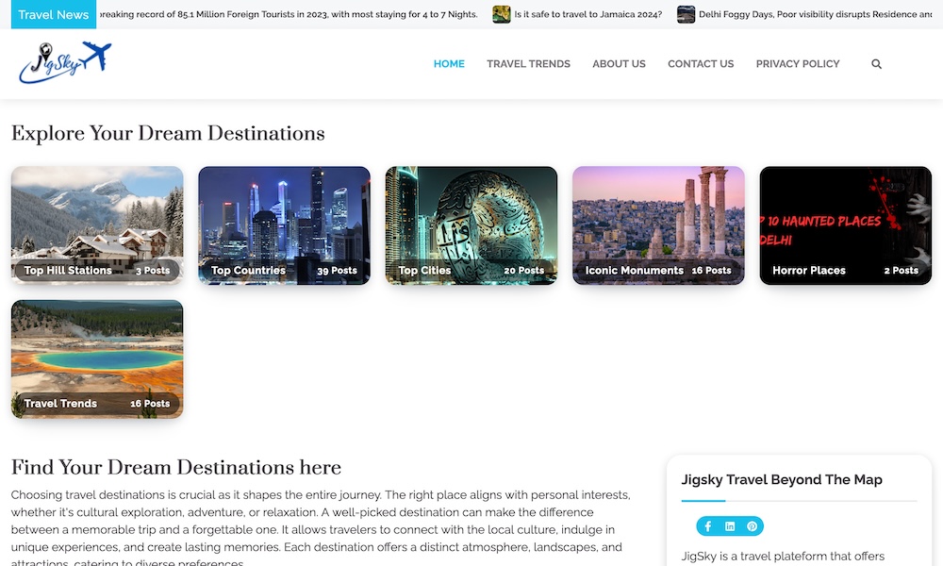Click the Pinterest social icon

pos(752,526)
